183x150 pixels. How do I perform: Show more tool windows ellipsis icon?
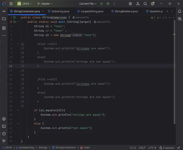4,35
